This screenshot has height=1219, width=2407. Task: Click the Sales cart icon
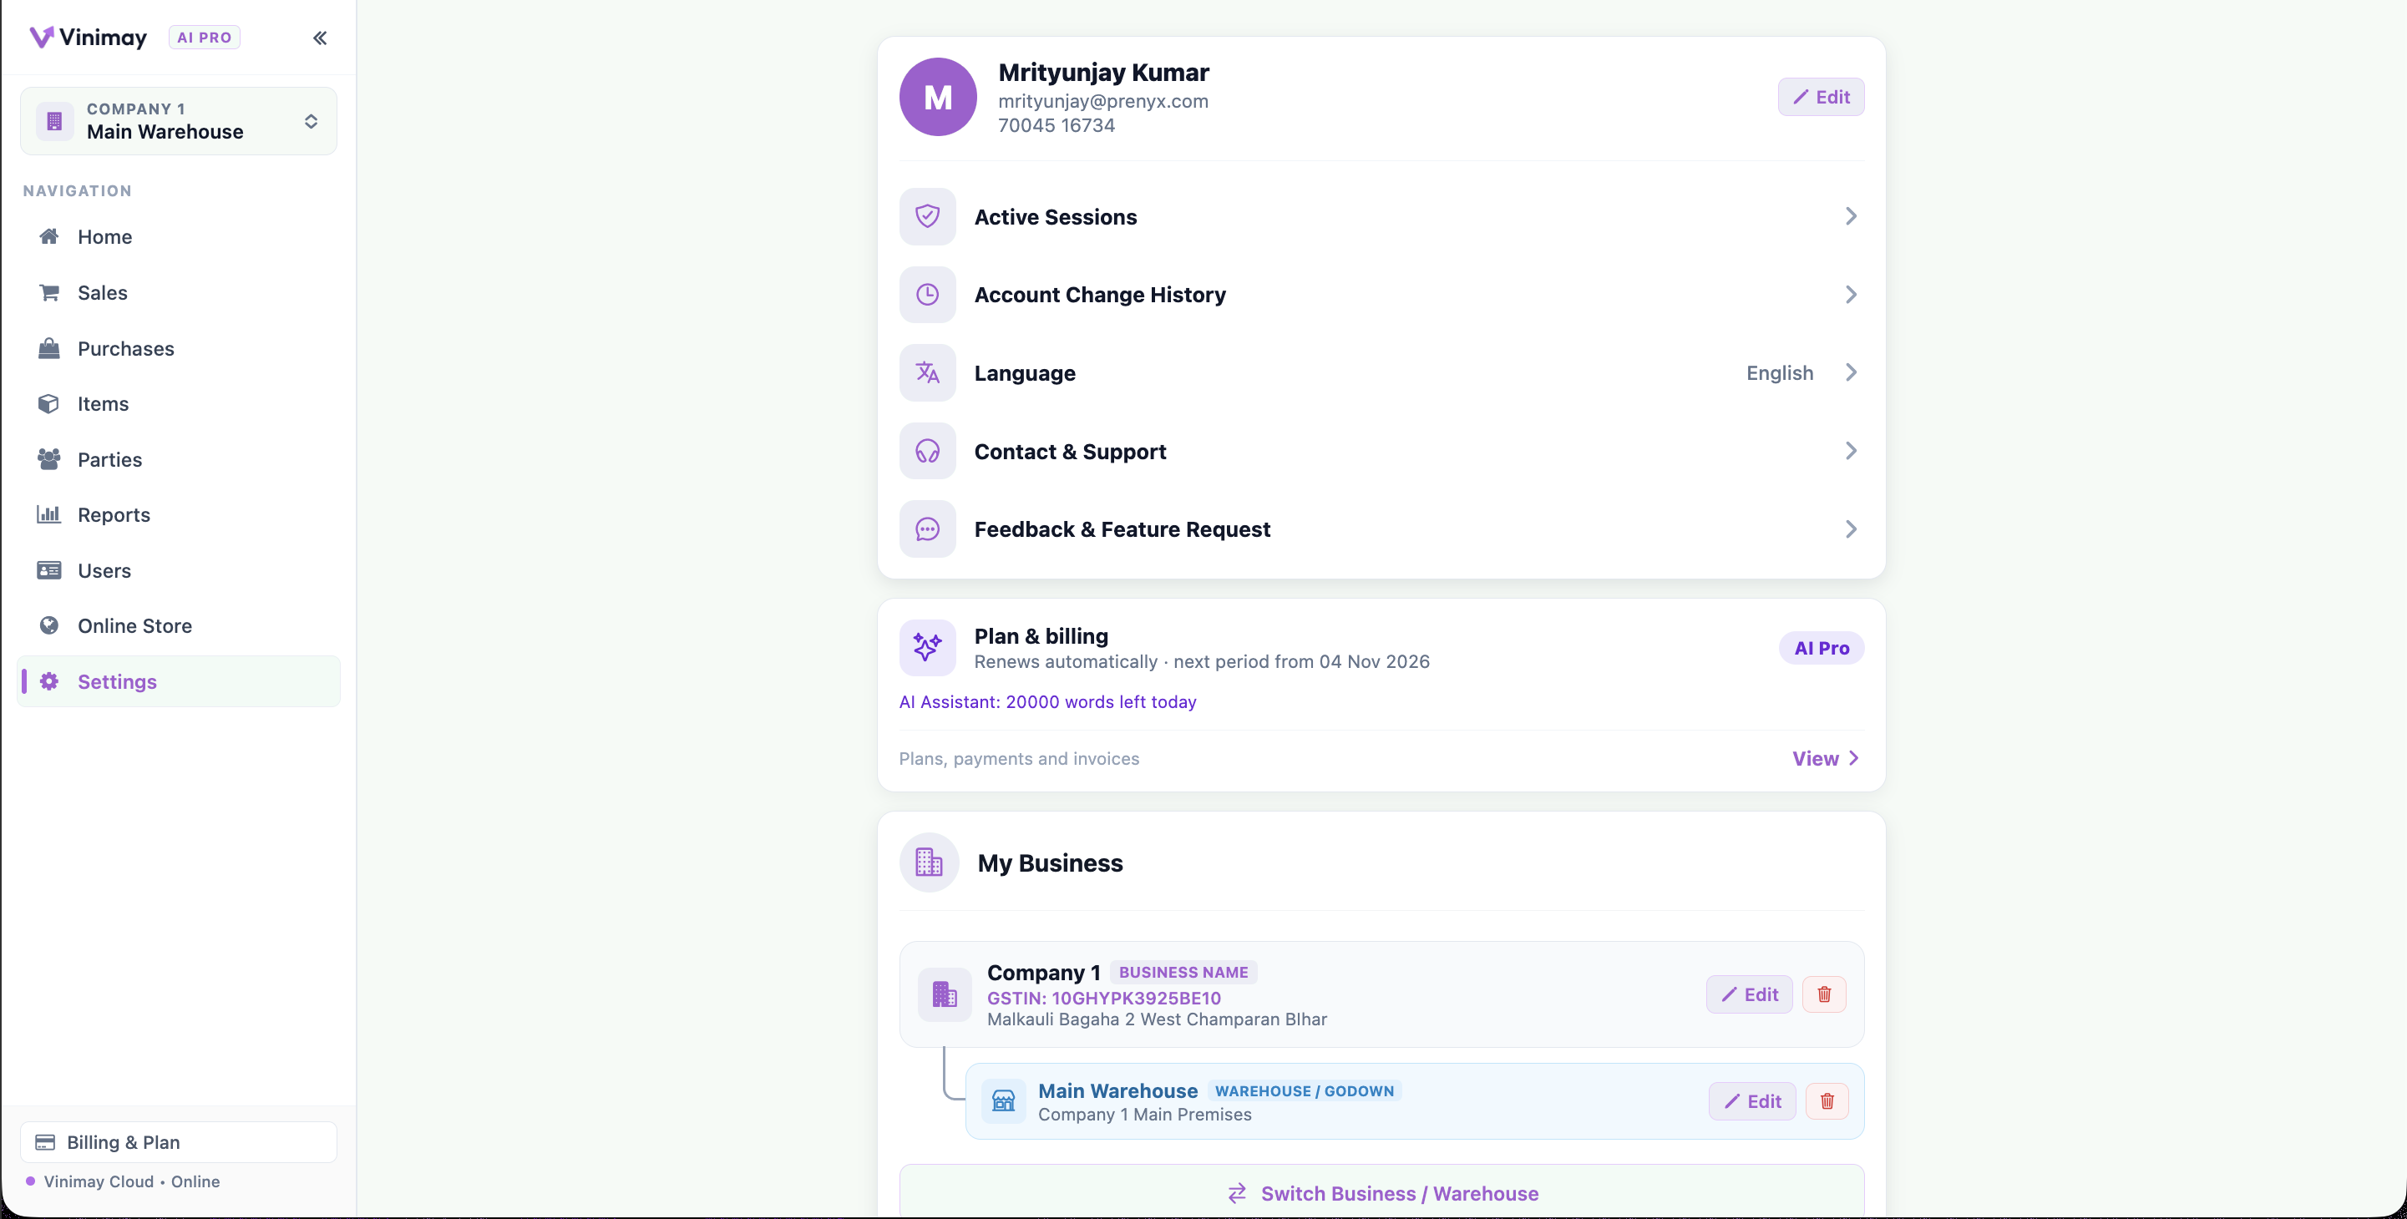point(48,292)
